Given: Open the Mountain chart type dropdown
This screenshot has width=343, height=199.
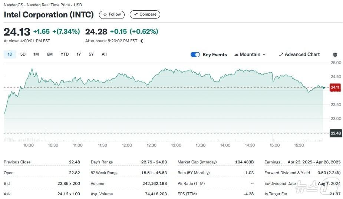Looking at the screenshot, I should pyautogui.click(x=250, y=54).
